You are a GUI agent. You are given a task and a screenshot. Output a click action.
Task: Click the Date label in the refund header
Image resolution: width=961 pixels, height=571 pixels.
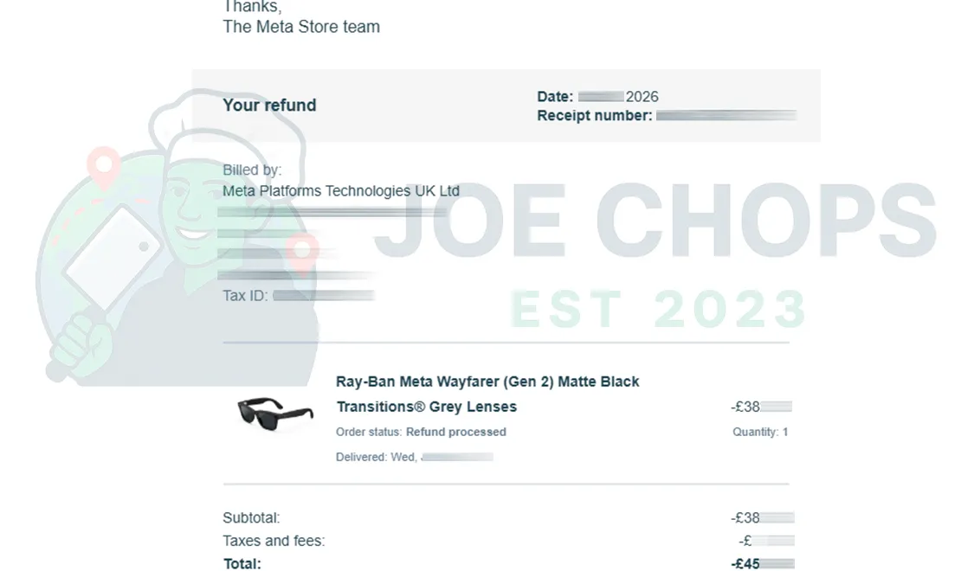tap(555, 97)
